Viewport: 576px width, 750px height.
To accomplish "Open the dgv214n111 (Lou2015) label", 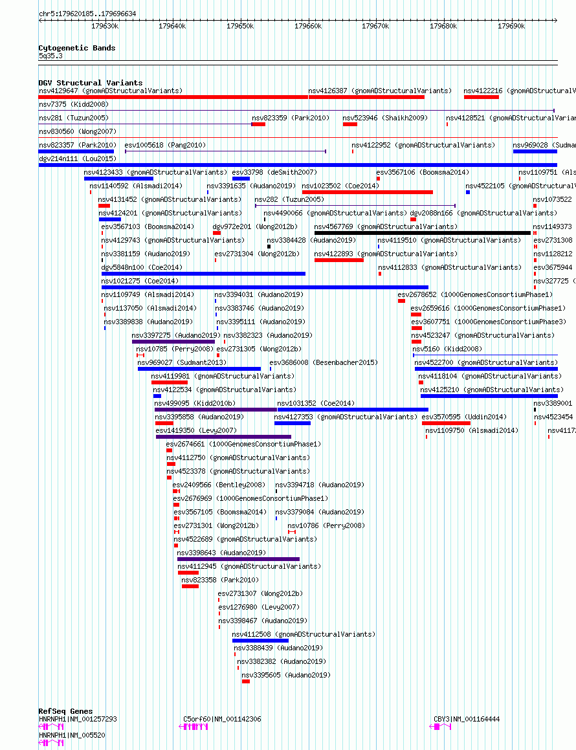I will (78, 159).
